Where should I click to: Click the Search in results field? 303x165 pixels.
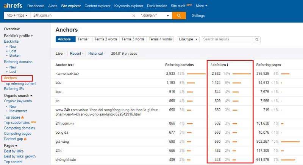coord(226,39)
